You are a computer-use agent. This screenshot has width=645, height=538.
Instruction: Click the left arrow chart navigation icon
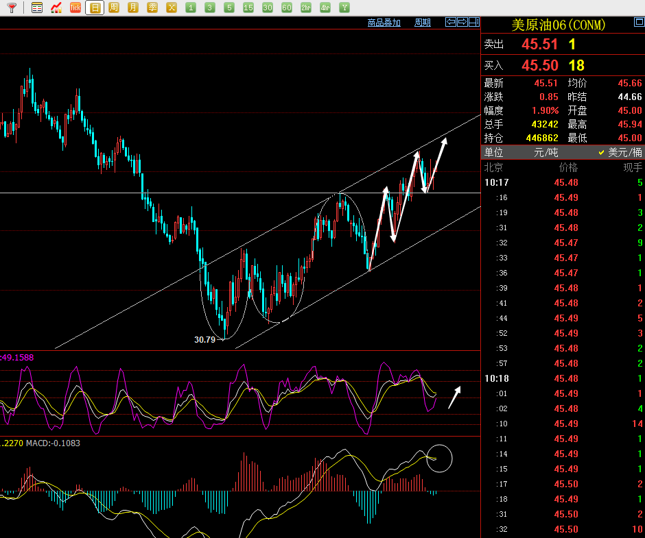click(451, 22)
